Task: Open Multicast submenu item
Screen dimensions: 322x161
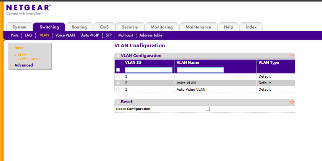Action: (125, 35)
